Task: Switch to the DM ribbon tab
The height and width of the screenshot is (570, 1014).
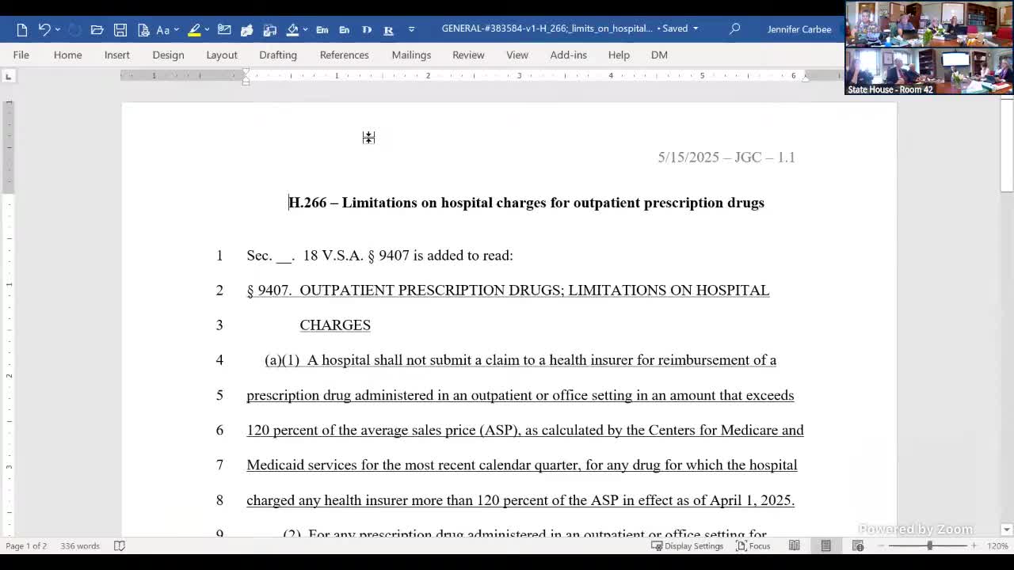Action: (x=659, y=55)
